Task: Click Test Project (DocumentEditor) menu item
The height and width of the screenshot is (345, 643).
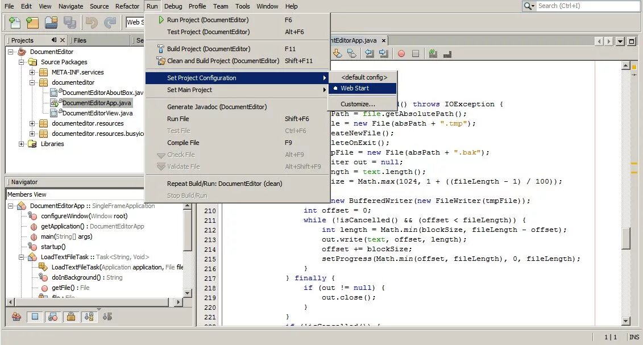Action: pyautogui.click(x=238, y=32)
